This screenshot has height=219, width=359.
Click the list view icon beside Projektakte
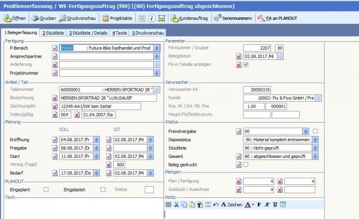click(142, 19)
